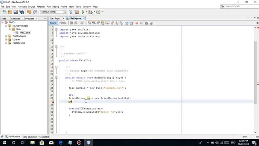The image size is (259, 146).
Task: Click the error stripe mark beside scrollbar
Action: click(258, 84)
